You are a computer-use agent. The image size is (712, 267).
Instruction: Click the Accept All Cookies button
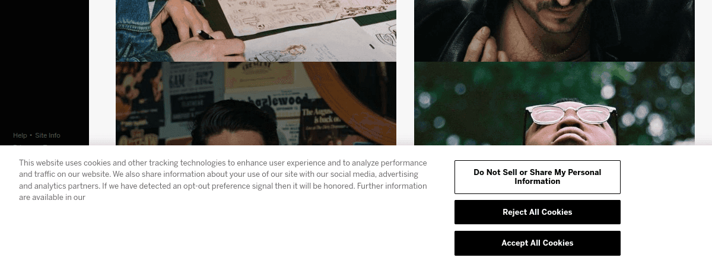537,243
